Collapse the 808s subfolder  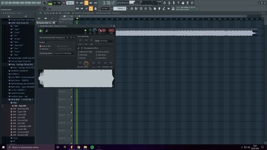[15, 103]
